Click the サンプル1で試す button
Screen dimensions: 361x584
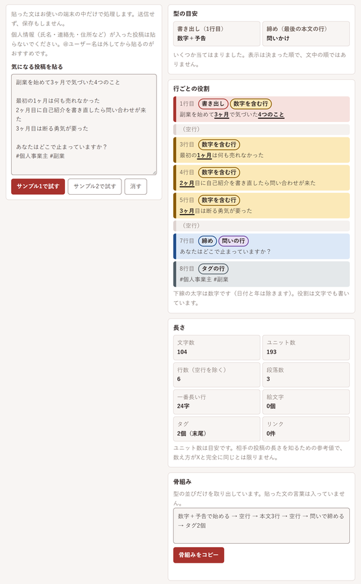[x=38, y=187]
